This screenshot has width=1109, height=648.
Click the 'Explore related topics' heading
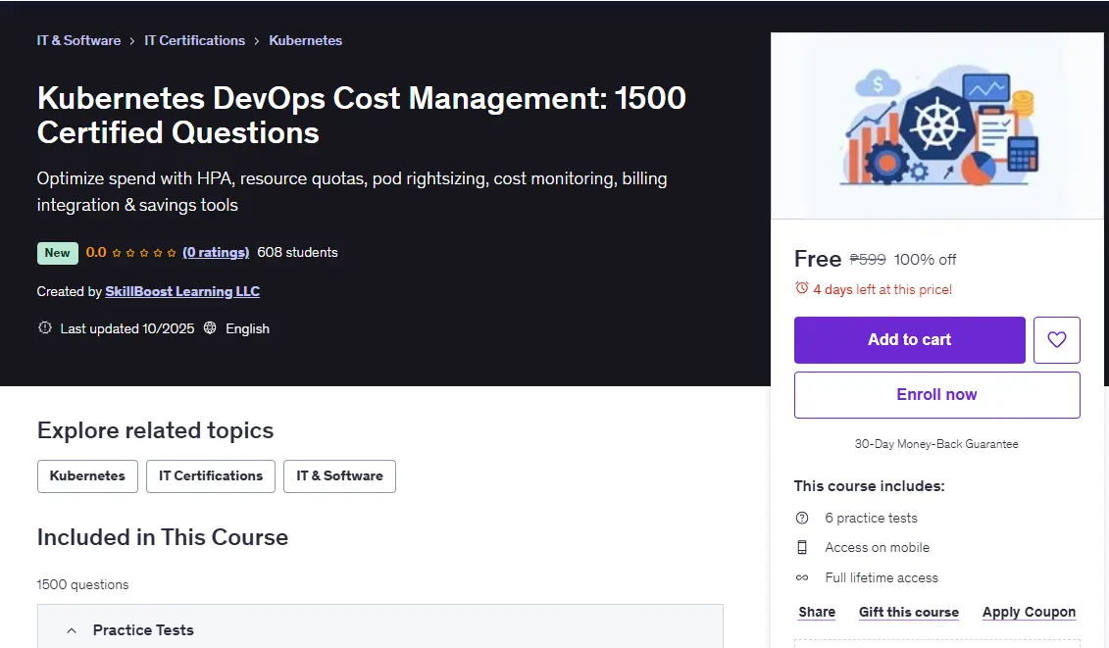pyautogui.click(x=156, y=430)
